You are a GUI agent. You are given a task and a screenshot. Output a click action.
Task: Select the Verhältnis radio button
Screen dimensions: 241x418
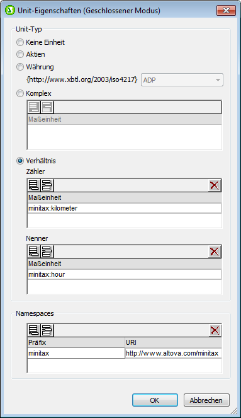click(20, 161)
